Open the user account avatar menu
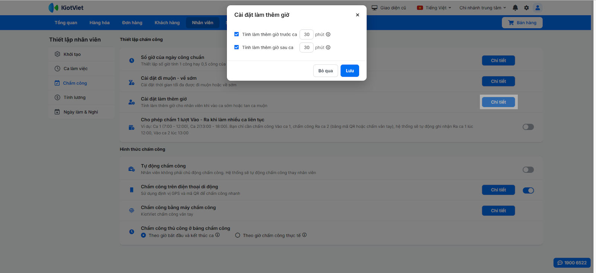 pos(538,8)
